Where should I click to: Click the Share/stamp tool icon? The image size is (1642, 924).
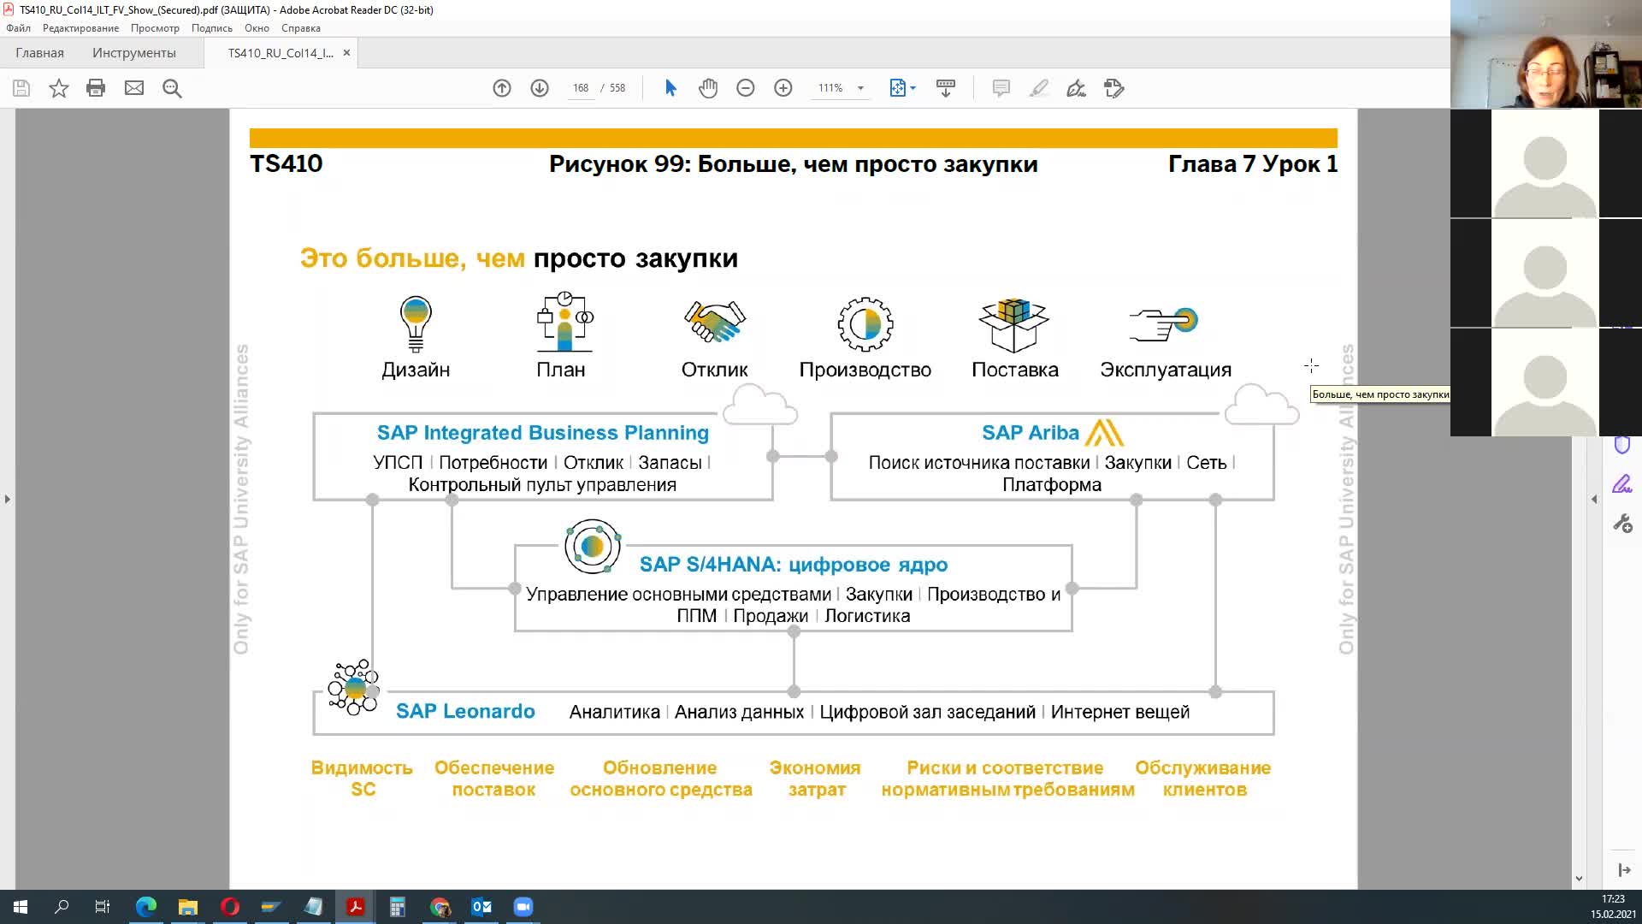(x=1113, y=88)
